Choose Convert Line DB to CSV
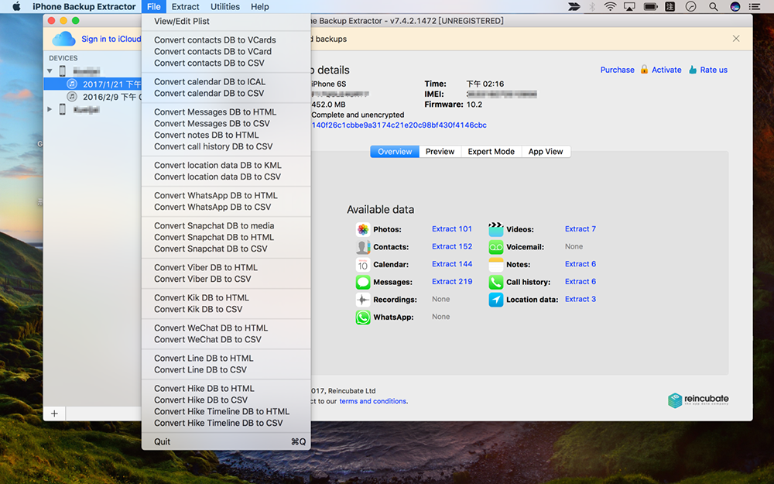Screen dimensions: 774x484 tap(226, 370)
